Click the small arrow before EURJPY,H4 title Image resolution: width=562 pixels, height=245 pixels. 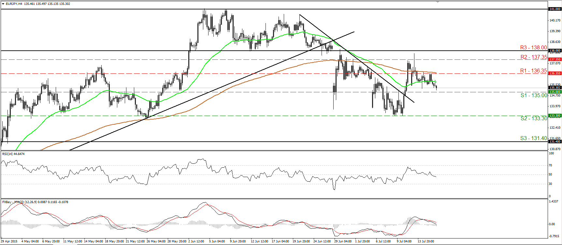(3, 4)
